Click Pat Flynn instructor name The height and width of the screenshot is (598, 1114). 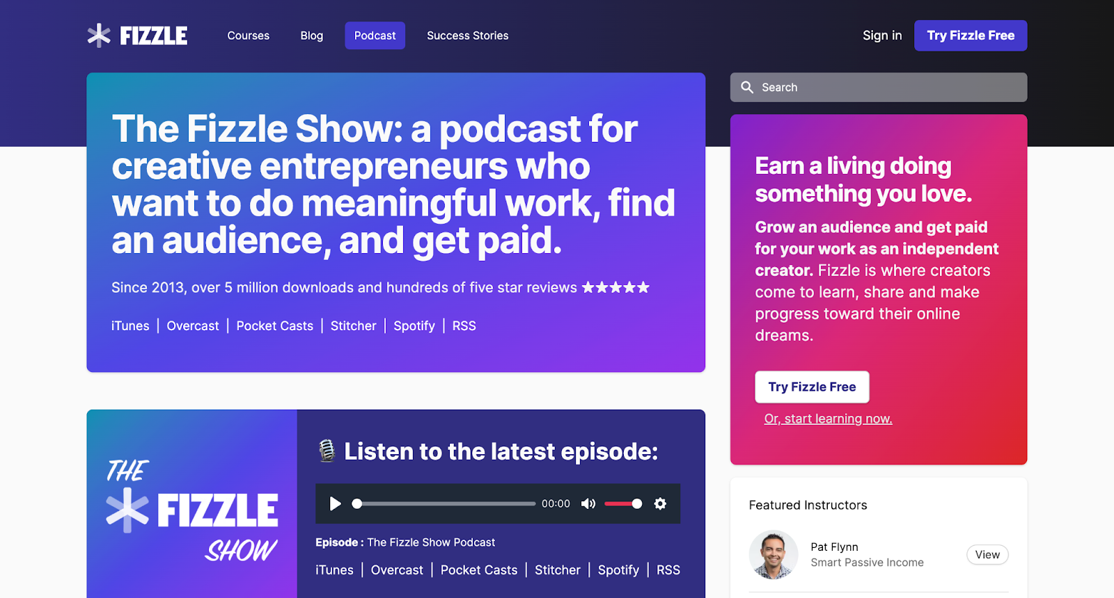coord(834,547)
